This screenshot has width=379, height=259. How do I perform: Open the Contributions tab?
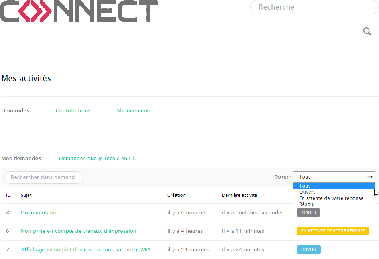tap(73, 111)
